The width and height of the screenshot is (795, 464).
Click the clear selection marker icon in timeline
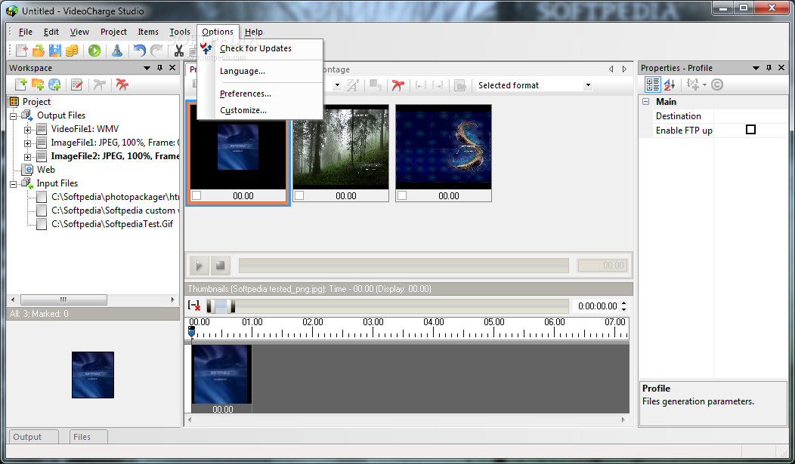pyautogui.click(x=194, y=306)
